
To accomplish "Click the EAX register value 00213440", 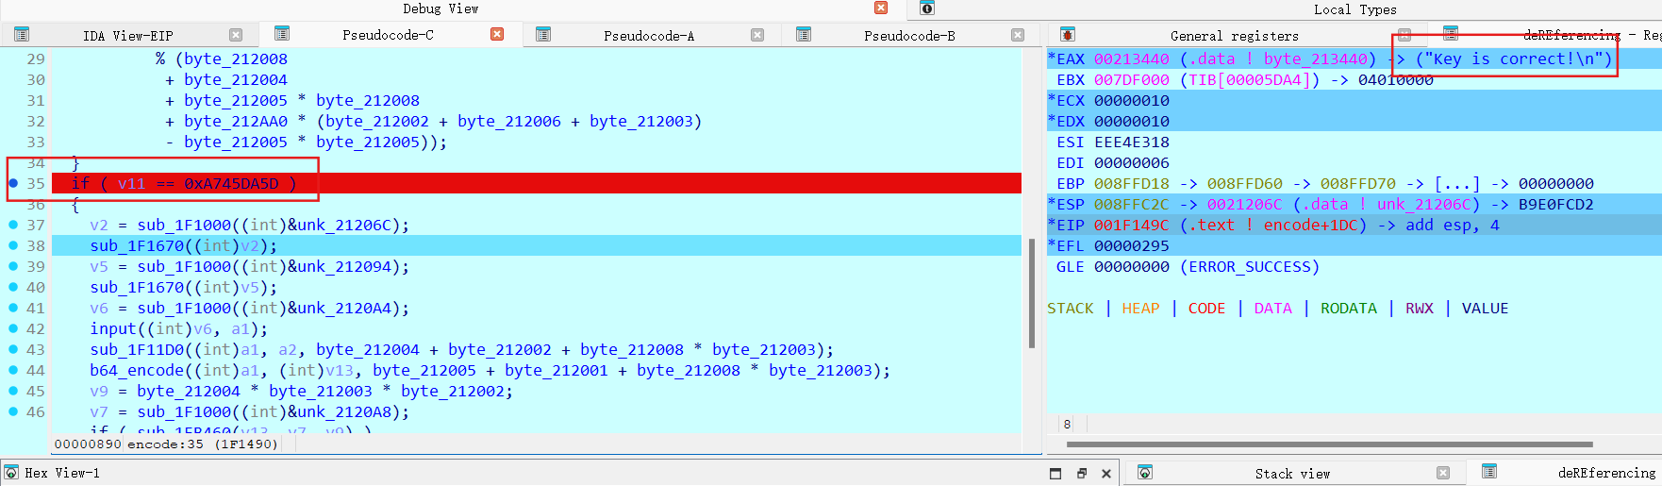I will point(1131,59).
